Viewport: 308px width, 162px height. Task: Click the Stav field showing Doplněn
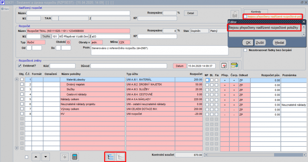tap(199, 31)
